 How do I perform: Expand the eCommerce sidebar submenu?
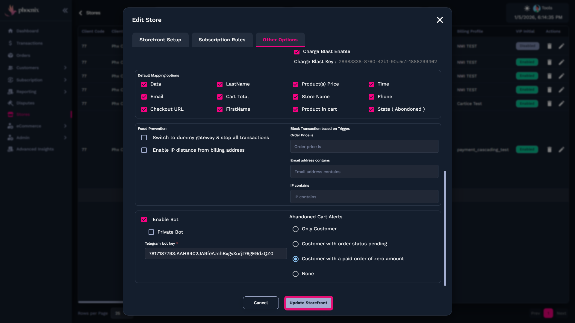coord(65,126)
